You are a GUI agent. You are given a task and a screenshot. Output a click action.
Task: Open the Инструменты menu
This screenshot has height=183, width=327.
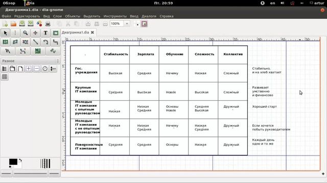pyautogui.click(x=115, y=16)
